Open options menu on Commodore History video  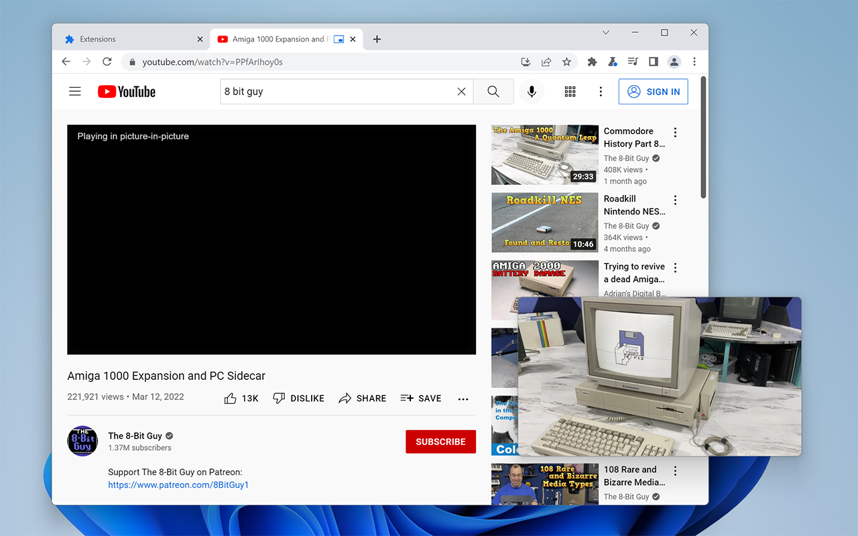675,132
